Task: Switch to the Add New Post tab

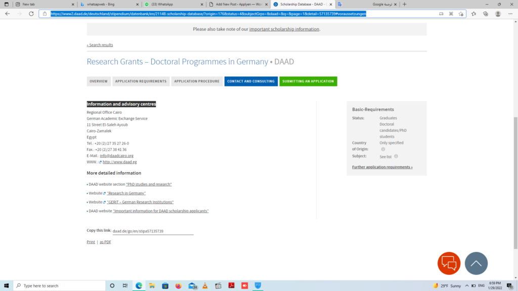Action: (x=239, y=4)
